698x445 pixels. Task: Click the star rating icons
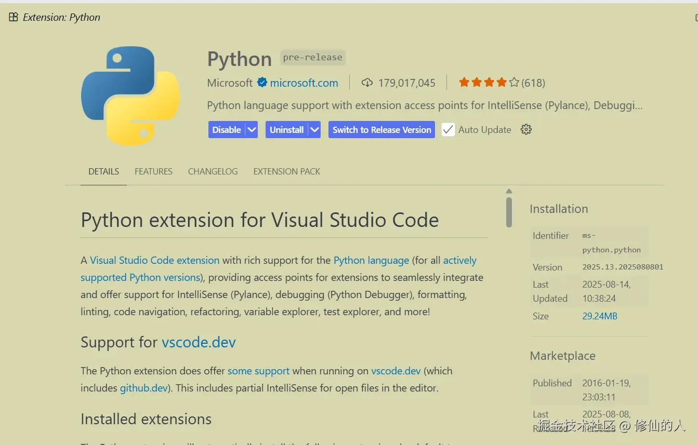(489, 83)
